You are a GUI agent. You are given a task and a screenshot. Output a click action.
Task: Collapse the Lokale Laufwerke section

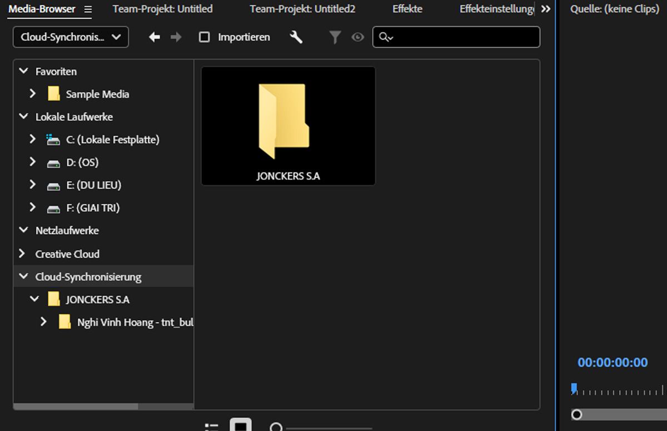pos(23,117)
